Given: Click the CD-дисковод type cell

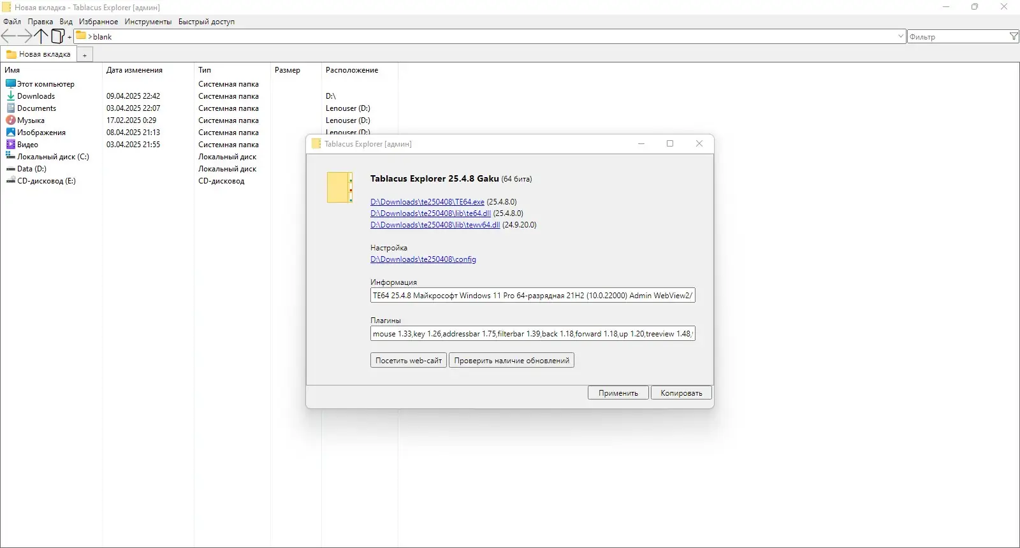Looking at the screenshot, I should 221,181.
